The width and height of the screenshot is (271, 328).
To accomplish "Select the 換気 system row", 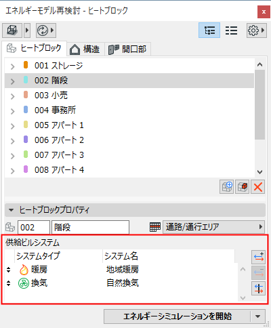I will 121,283.
